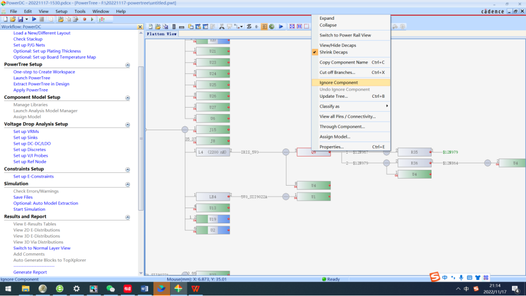Select the R35 component node
Viewport: 526px width, 296px height.
pyautogui.click(x=415, y=152)
